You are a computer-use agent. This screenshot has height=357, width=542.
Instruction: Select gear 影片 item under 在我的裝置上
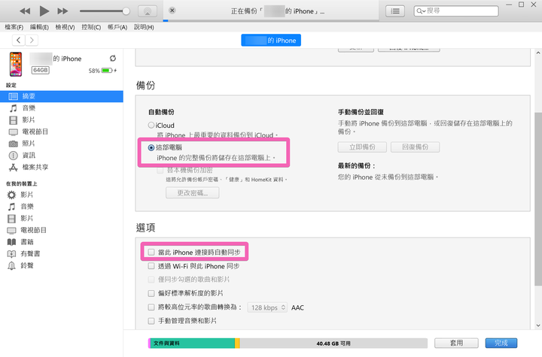[x=62, y=195]
